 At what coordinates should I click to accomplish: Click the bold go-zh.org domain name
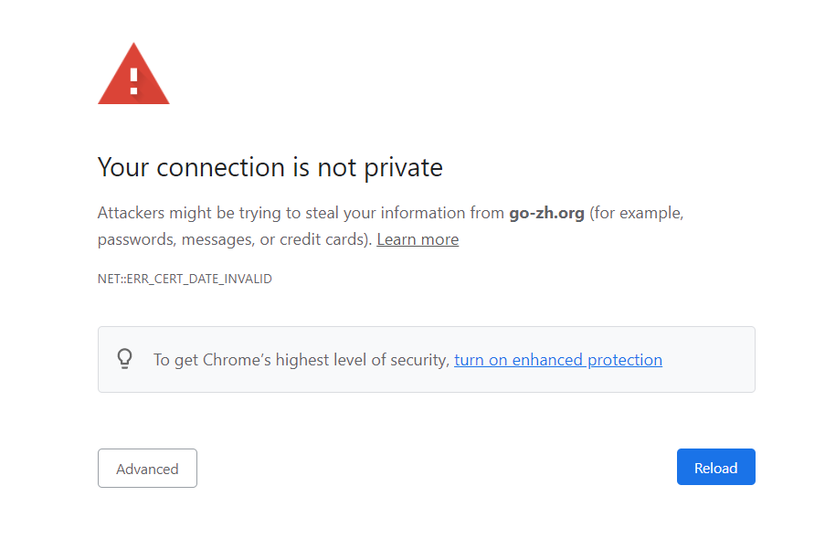(546, 212)
